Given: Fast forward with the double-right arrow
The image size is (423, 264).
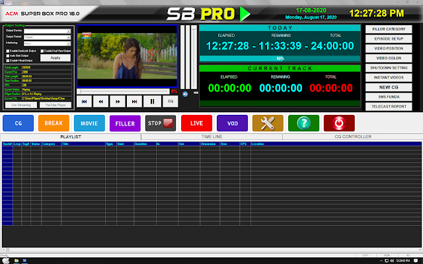Looking at the screenshot, I should [x=118, y=101].
